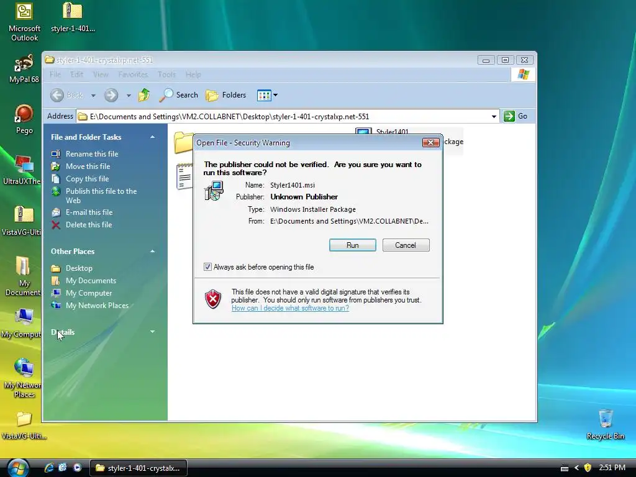Uncheck Always ask before opening this file
The image size is (636, 477).
click(x=207, y=267)
